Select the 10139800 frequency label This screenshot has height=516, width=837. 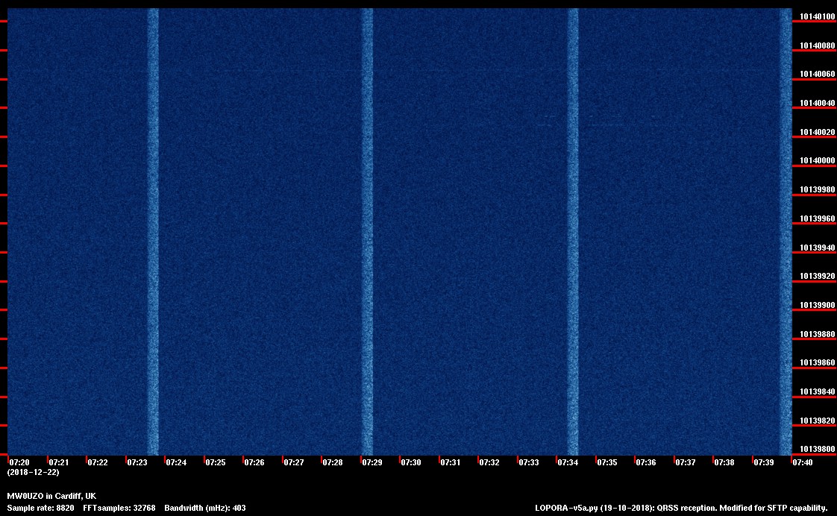(x=817, y=449)
